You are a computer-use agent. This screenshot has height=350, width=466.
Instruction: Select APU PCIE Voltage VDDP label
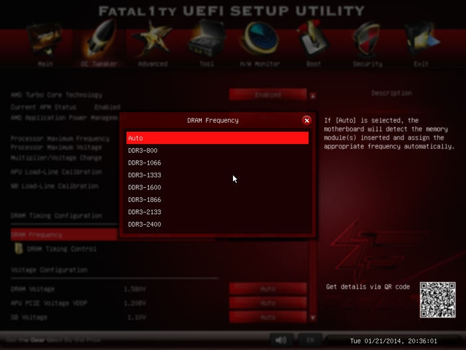coord(49,303)
